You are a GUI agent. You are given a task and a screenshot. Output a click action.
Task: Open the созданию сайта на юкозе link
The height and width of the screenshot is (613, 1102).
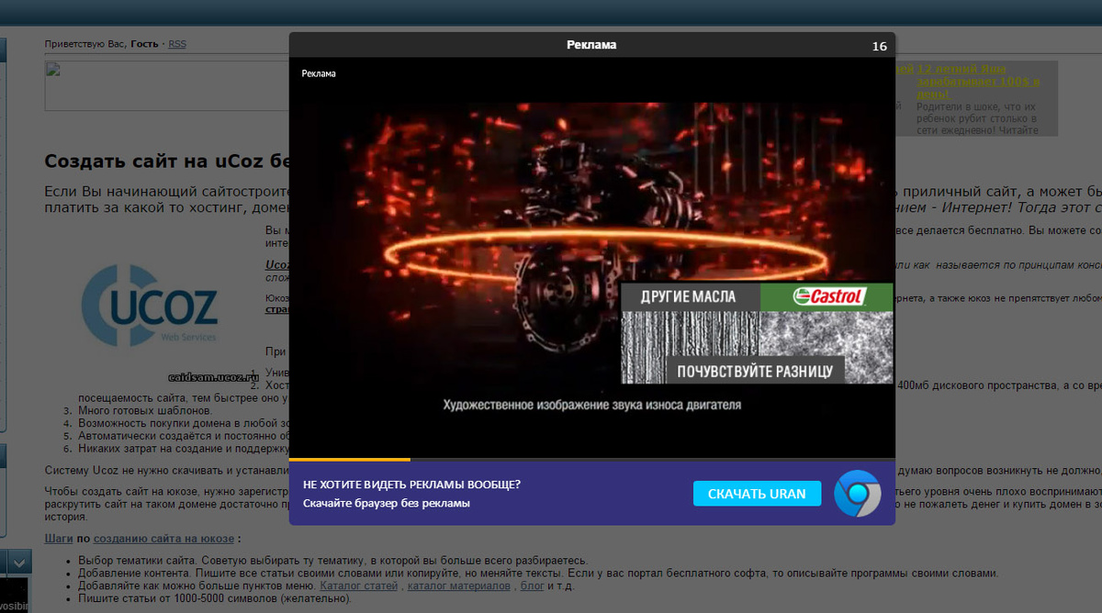click(x=163, y=539)
